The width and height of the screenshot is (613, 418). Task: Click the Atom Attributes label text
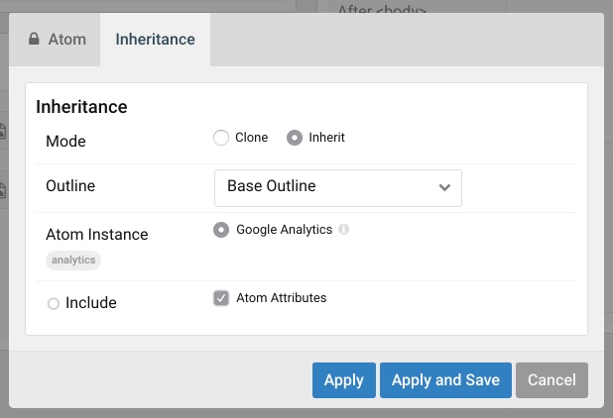pyautogui.click(x=281, y=298)
